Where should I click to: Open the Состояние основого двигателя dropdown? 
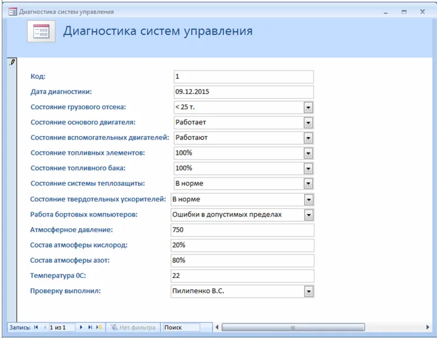pyautogui.click(x=309, y=123)
